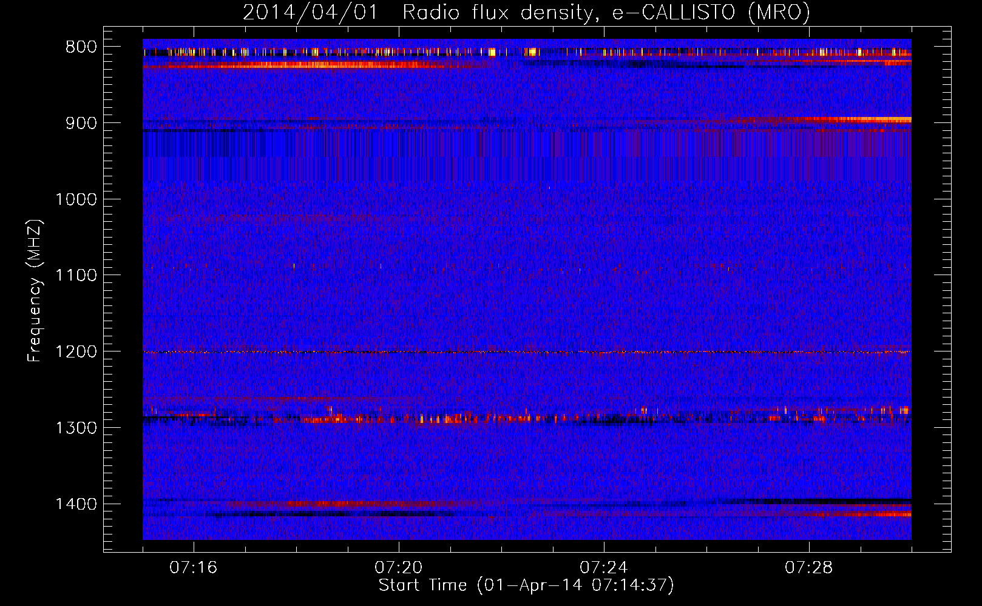Click the 1000 frequency tick label
982x606 pixels.
pos(76,199)
